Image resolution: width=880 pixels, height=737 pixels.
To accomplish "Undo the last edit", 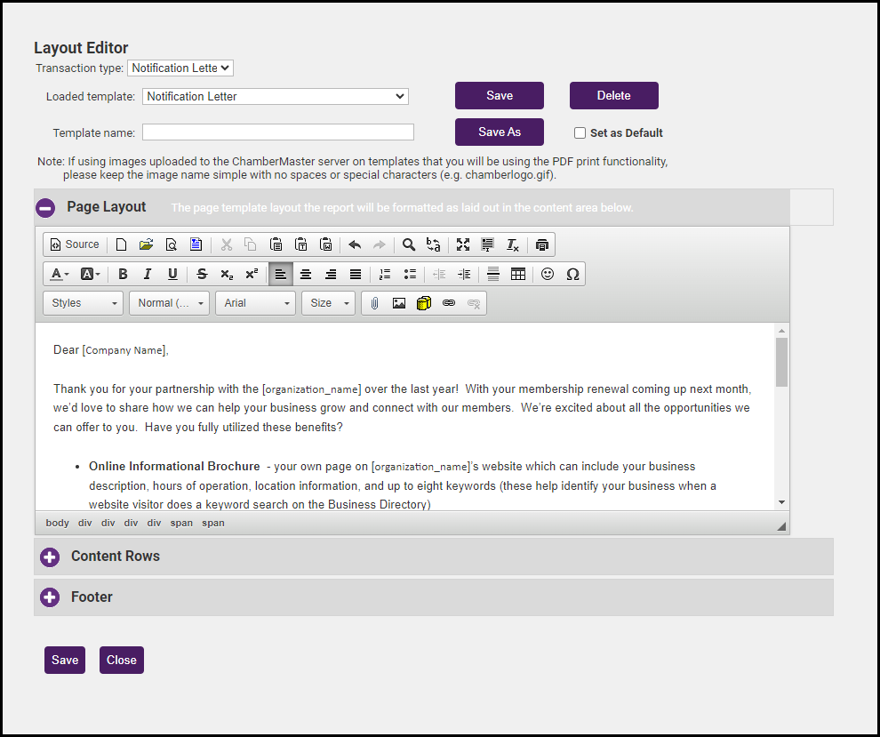I will pyautogui.click(x=355, y=244).
